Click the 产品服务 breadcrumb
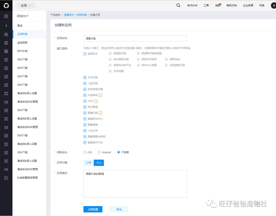Image resolution: width=276 pixels, height=216 pixels. pyautogui.click(x=55, y=15)
